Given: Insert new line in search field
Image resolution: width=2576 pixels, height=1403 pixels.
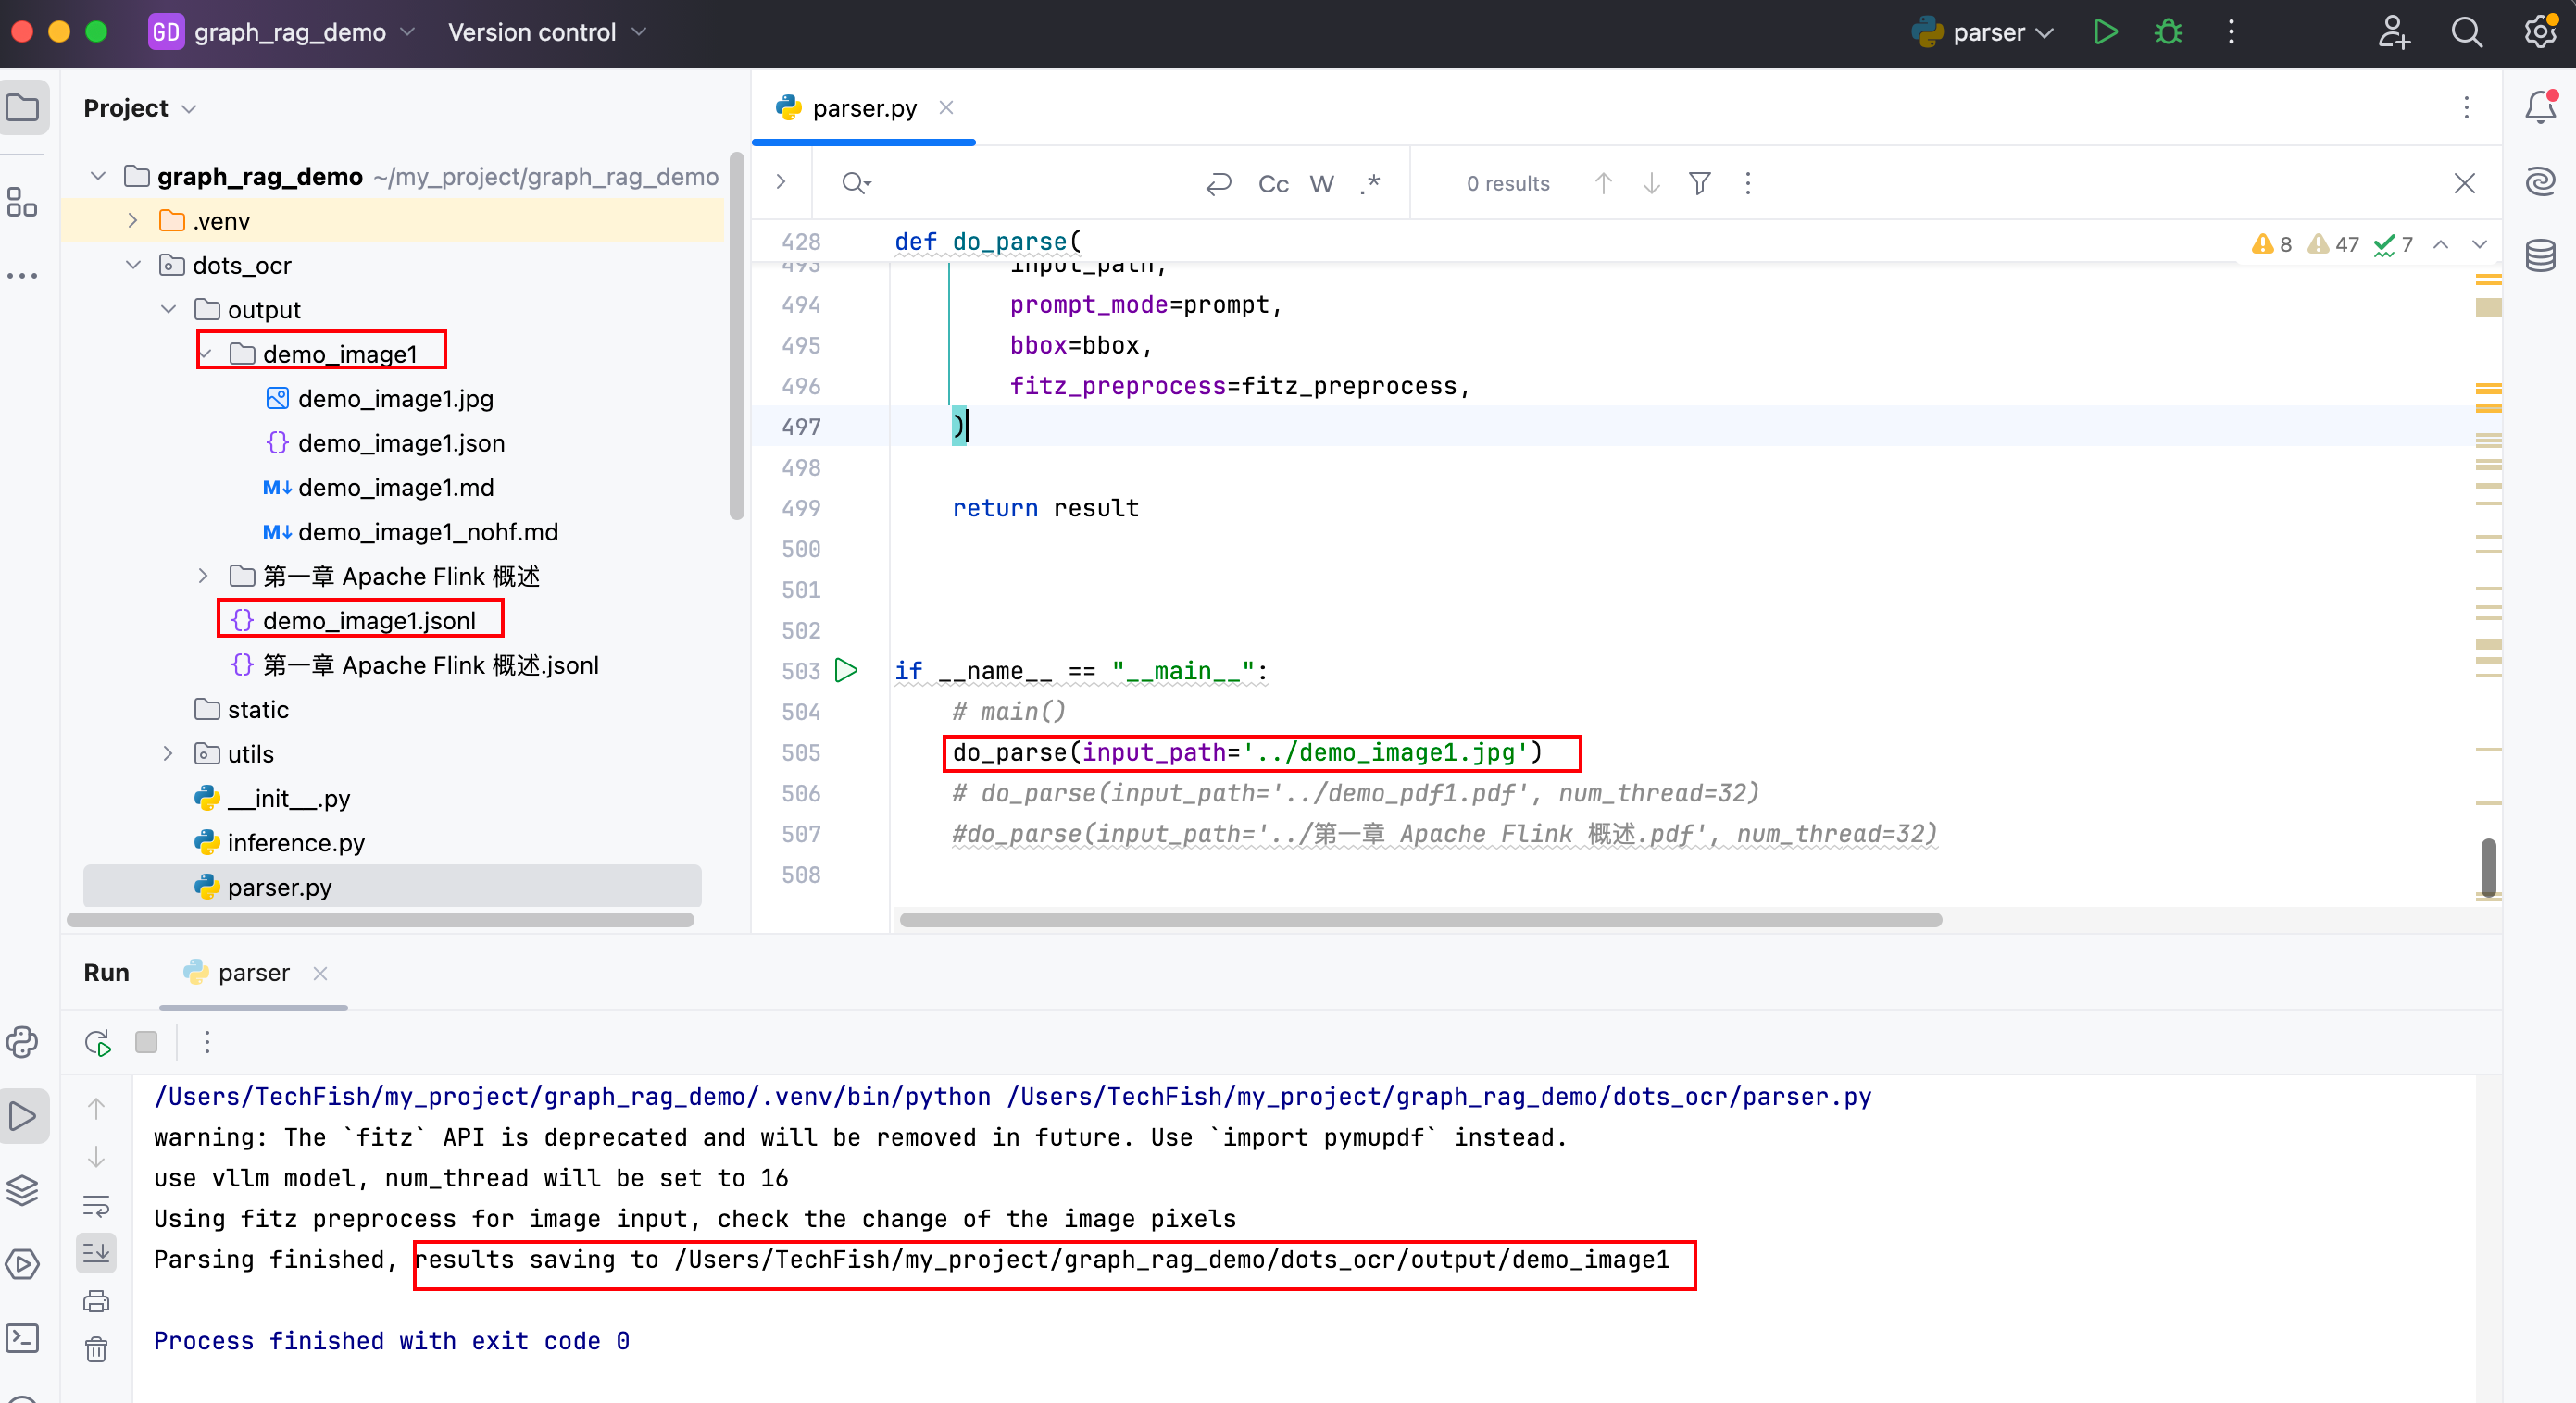Looking at the screenshot, I should coord(1217,183).
